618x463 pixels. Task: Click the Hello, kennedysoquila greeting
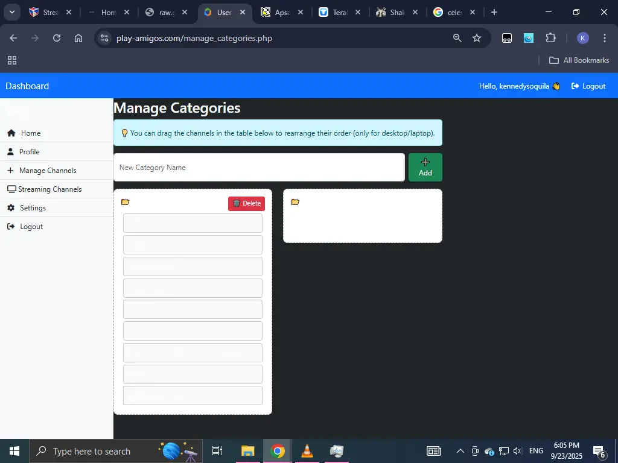[x=519, y=86]
